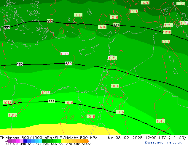Select the magenta legend color swatch

18,141
